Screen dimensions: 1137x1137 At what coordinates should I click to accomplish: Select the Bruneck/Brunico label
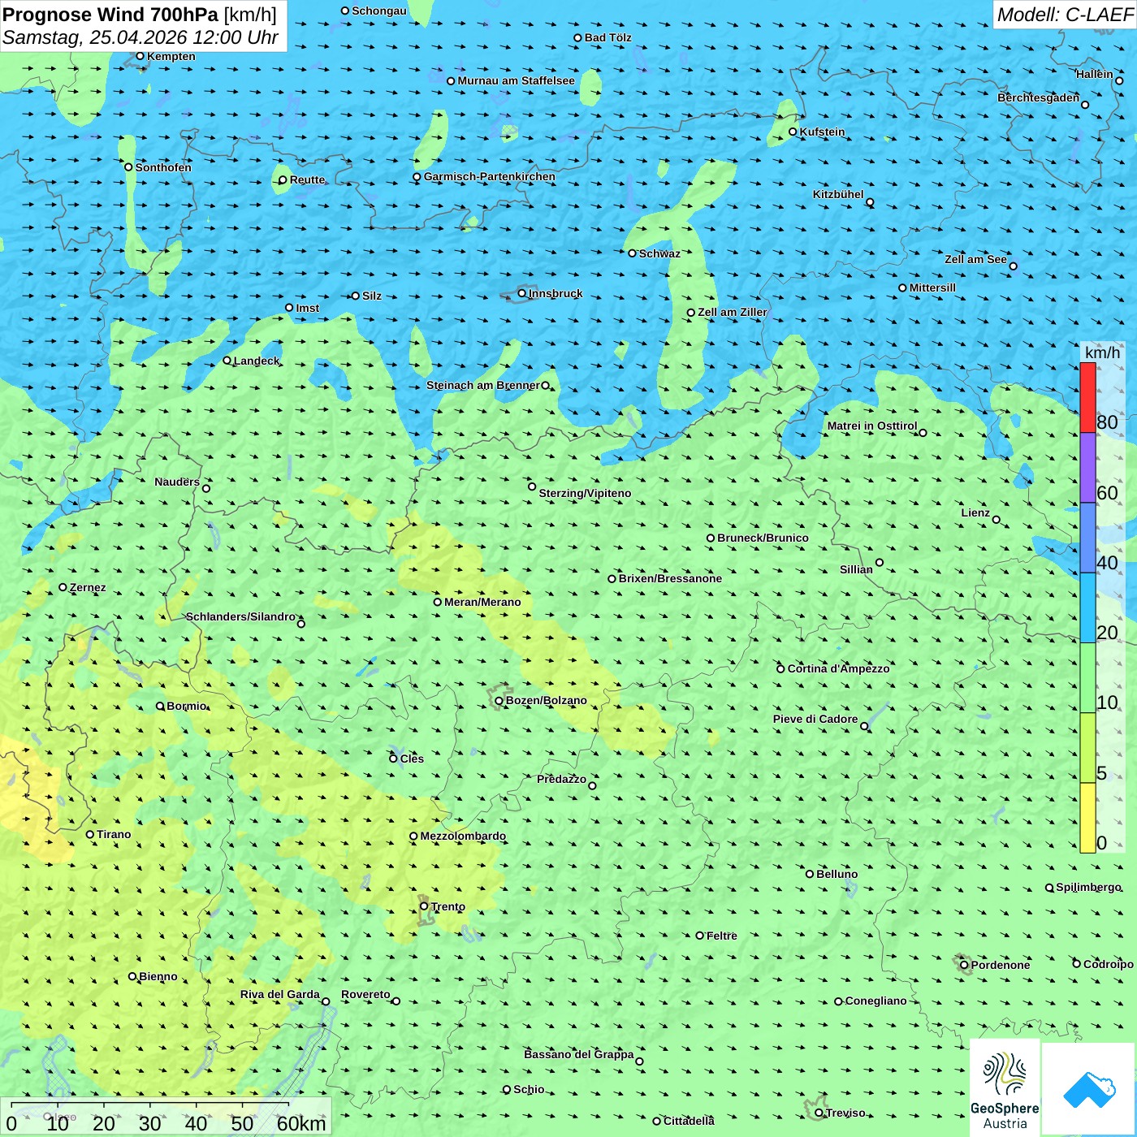(763, 538)
